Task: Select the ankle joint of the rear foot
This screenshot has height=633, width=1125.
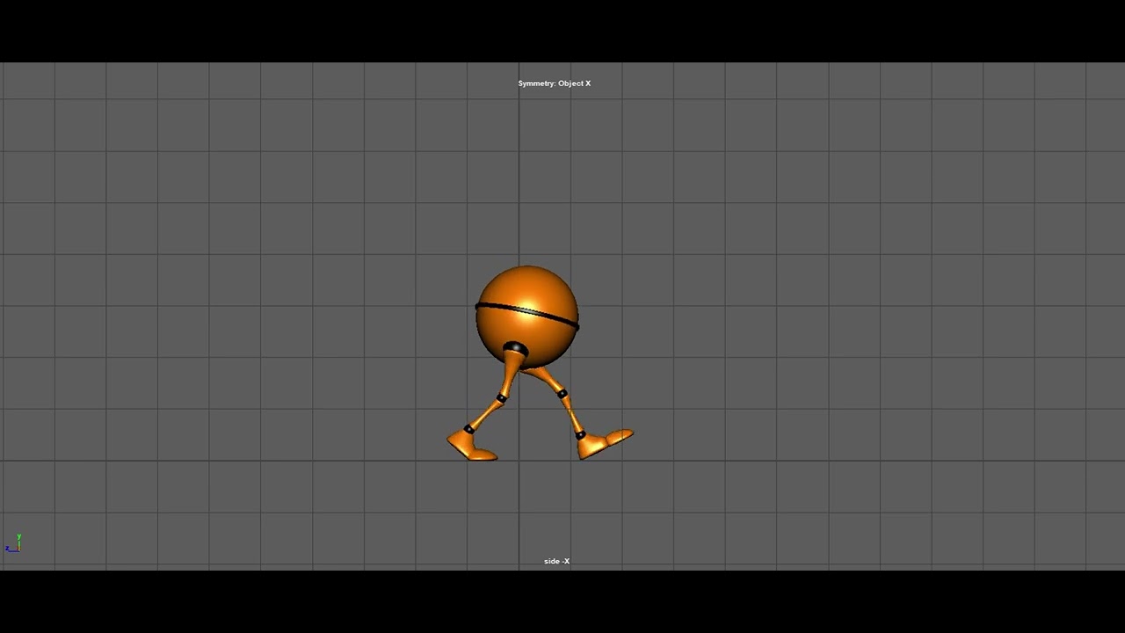Action: (x=469, y=429)
